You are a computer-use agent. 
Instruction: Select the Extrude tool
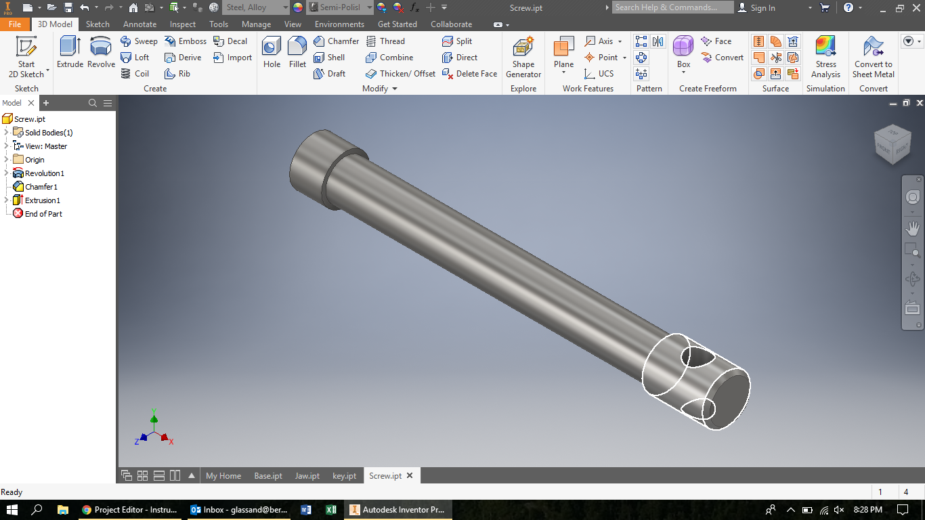(x=70, y=53)
